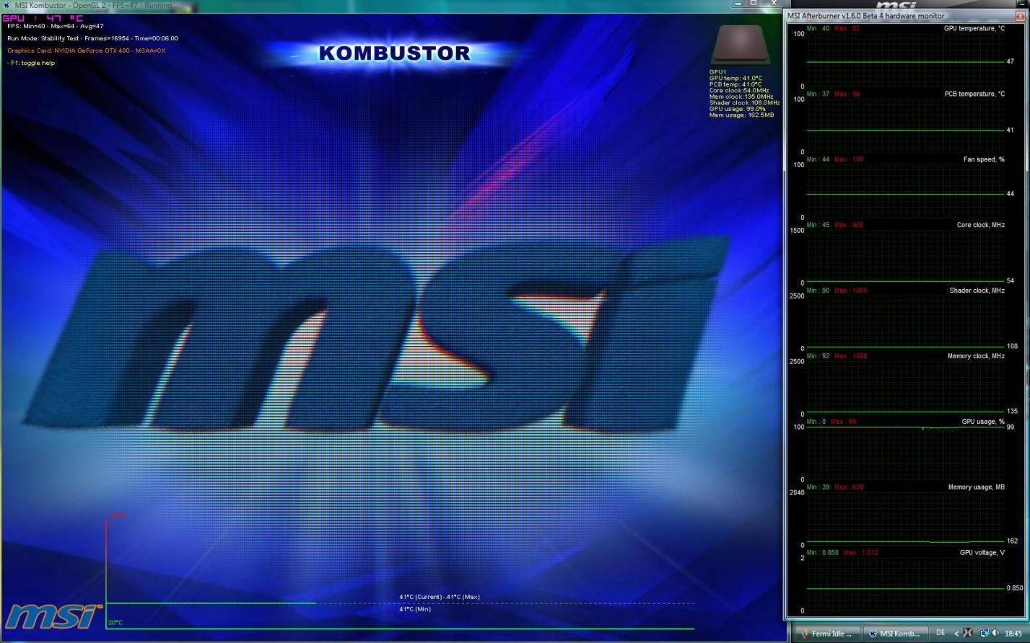Click the 'Min : 0.850' voltage reading
The width and height of the screenshot is (1030, 643).
[823, 553]
